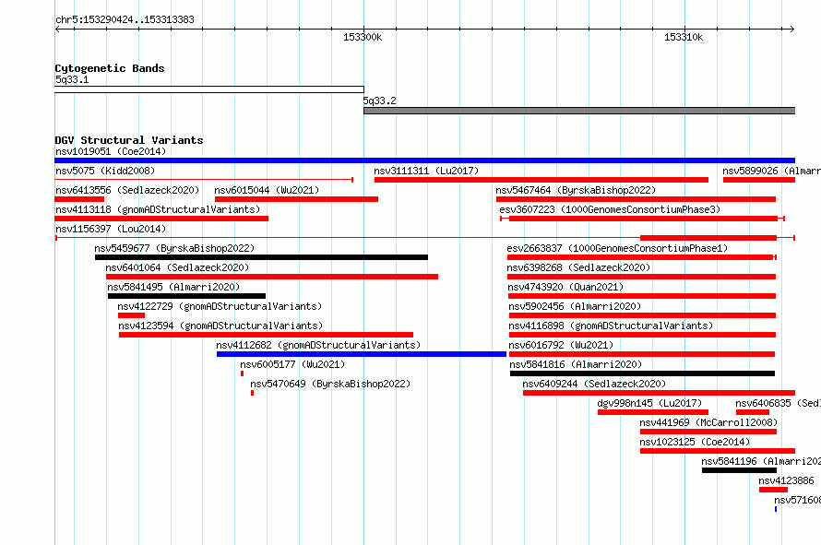Viewport: 821px width, 545px height.
Task: Click the red bar under nsv6401064
Action: click(x=272, y=277)
